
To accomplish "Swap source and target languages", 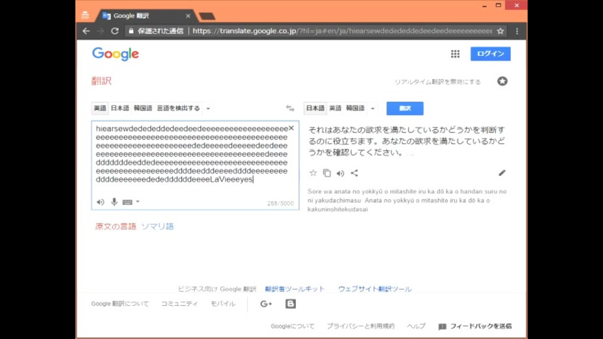I will pos(290,109).
